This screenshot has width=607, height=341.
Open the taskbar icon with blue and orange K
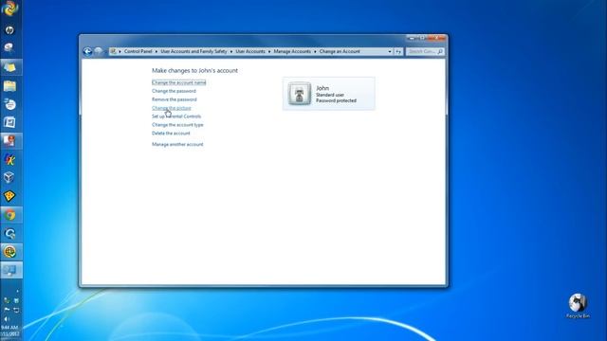(x=9, y=159)
